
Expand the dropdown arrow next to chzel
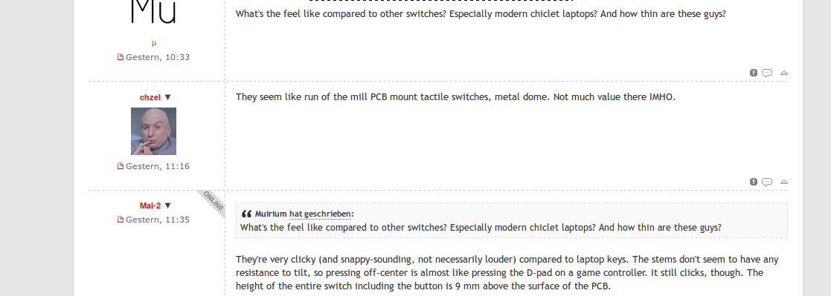(x=168, y=97)
